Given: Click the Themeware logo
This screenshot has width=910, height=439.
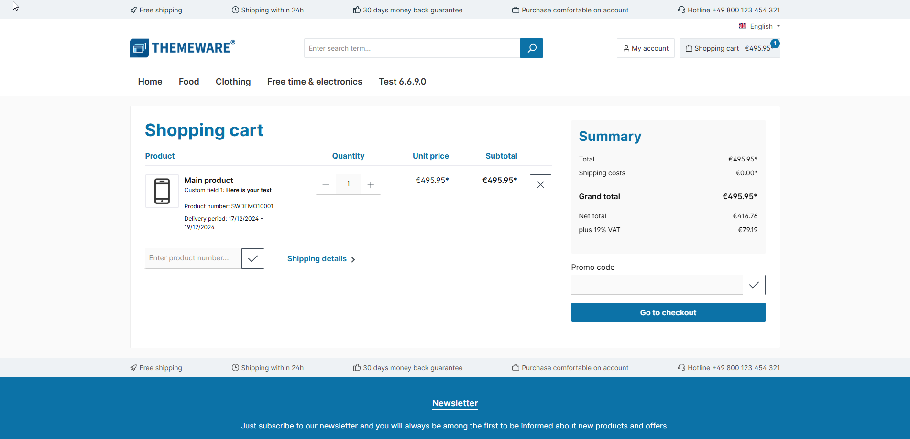Looking at the screenshot, I should (183, 48).
